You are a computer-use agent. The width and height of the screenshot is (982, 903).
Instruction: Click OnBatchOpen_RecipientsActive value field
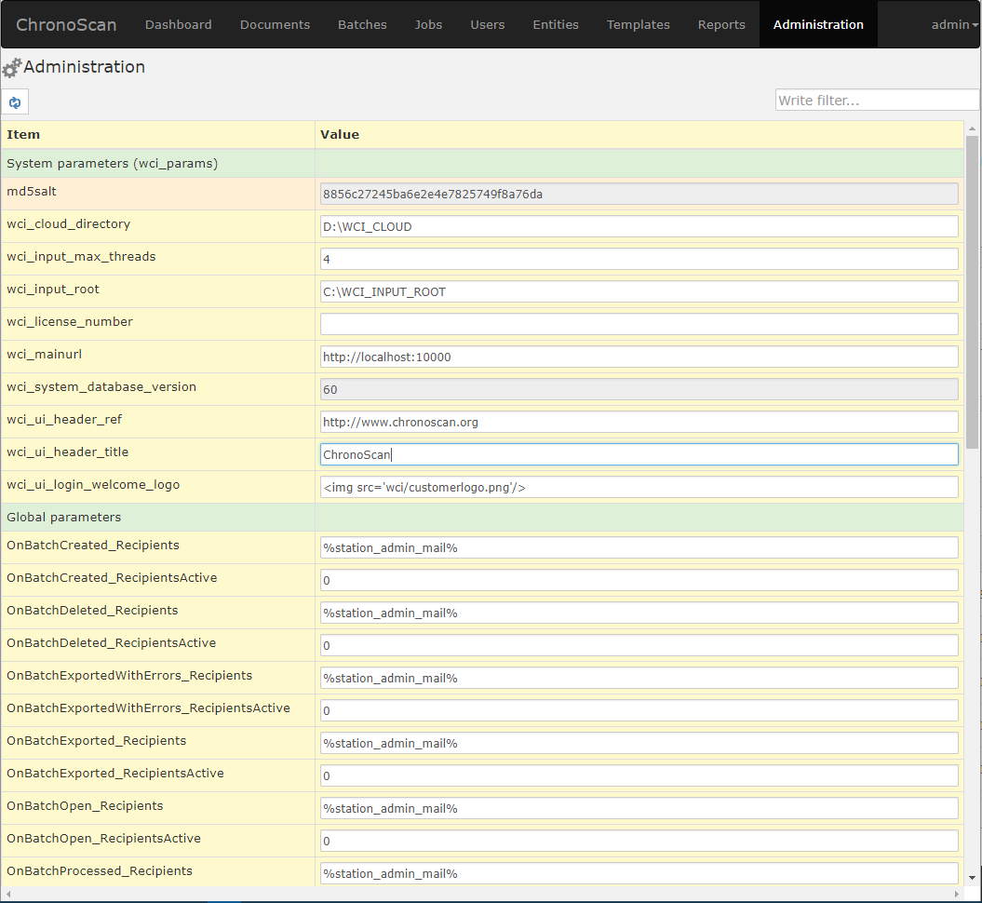pos(639,841)
